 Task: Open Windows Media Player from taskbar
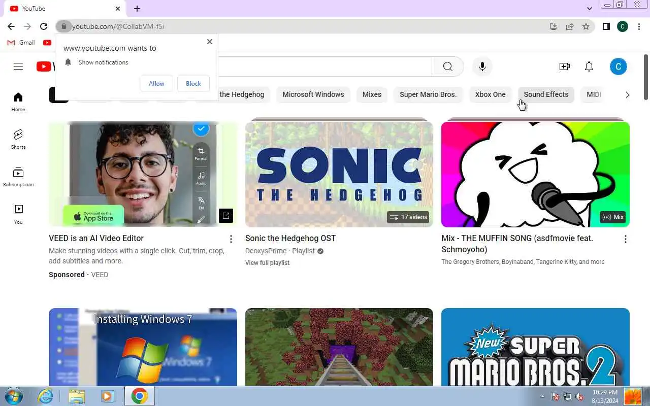tap(107, 396)
